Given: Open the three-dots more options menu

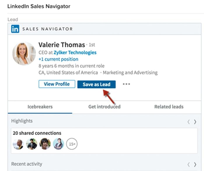Looking at the screenshot, I should pyautogui.click(x=126, y=84).
